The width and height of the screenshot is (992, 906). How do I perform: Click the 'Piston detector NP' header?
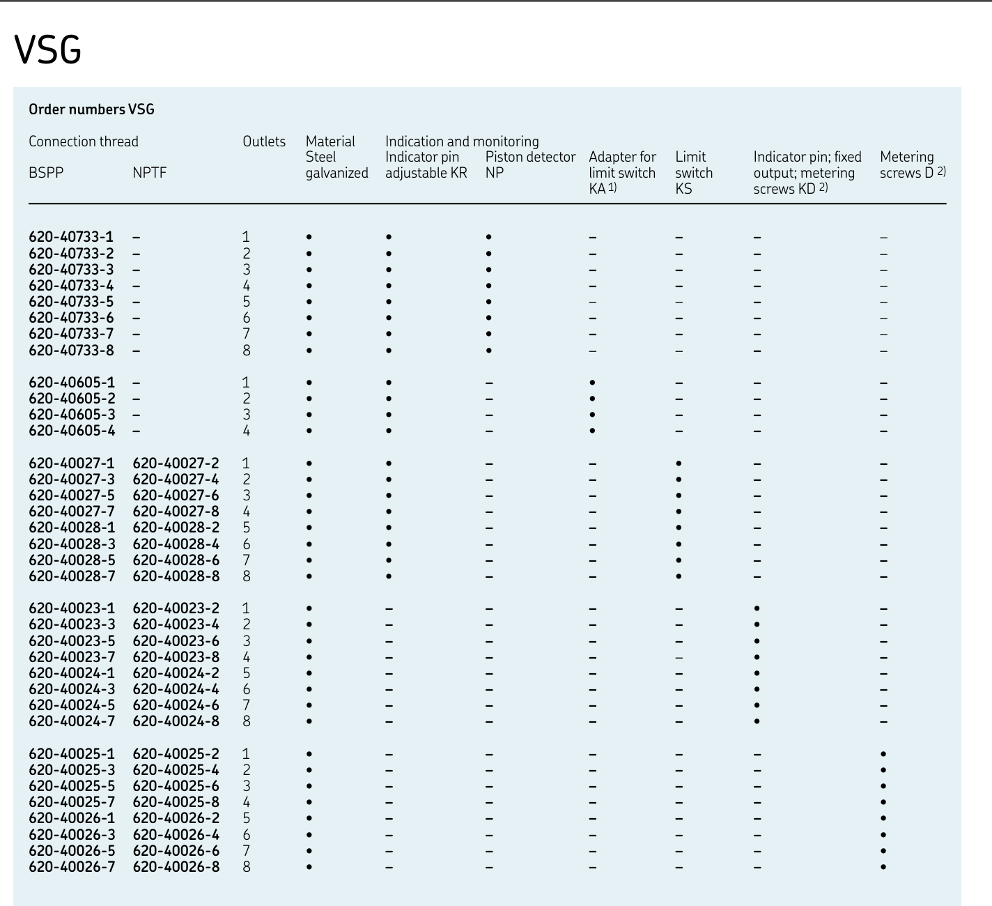(x=531, y=165)
